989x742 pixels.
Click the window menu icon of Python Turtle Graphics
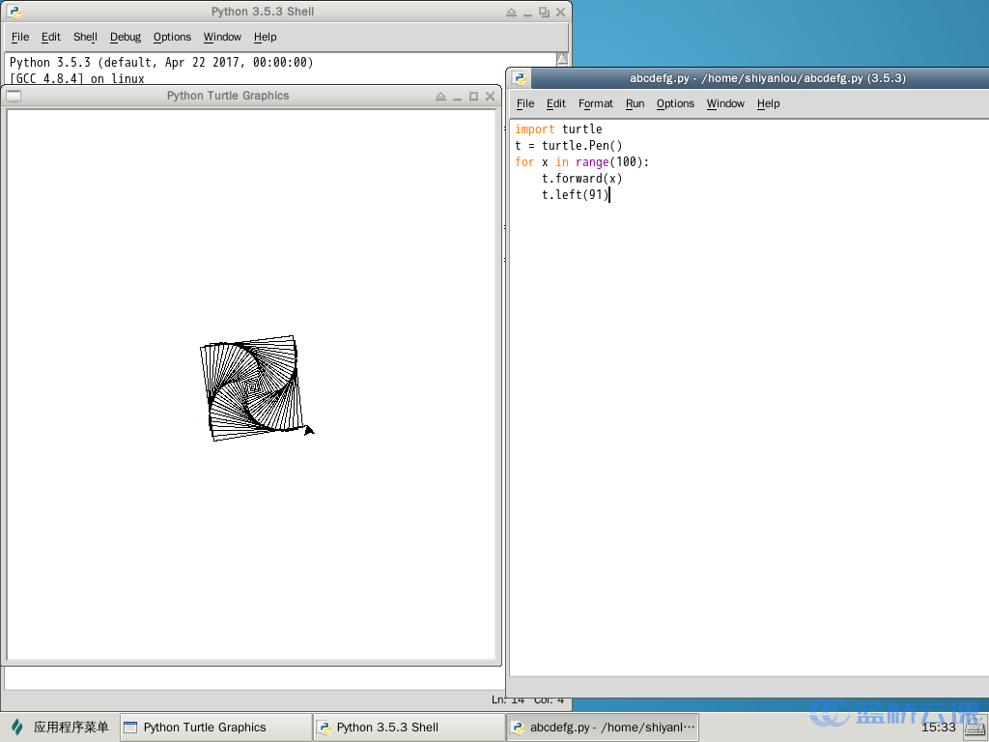(14, 96)
